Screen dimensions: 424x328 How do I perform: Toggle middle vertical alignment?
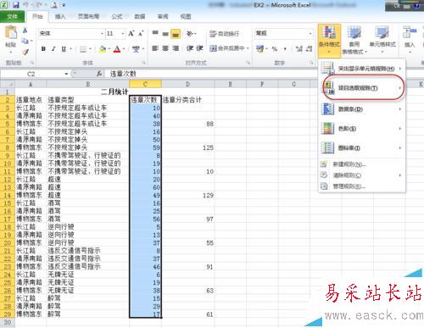[165, 34]
